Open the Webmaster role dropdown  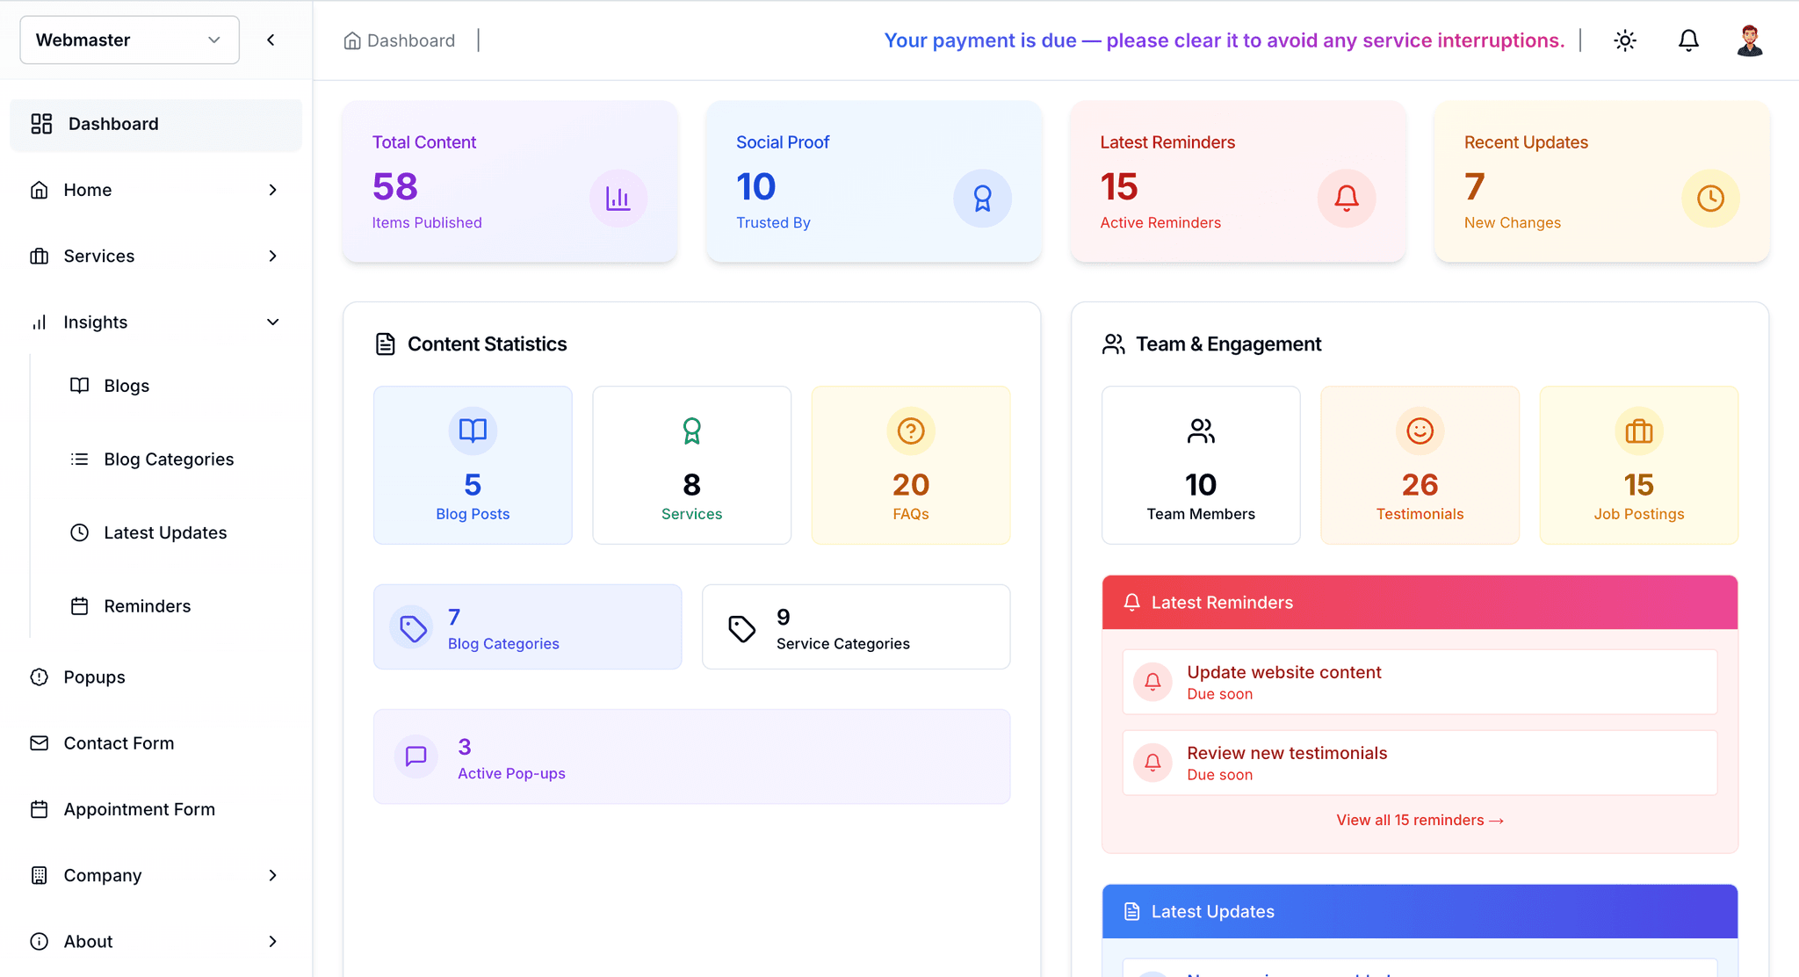point(129,40)
